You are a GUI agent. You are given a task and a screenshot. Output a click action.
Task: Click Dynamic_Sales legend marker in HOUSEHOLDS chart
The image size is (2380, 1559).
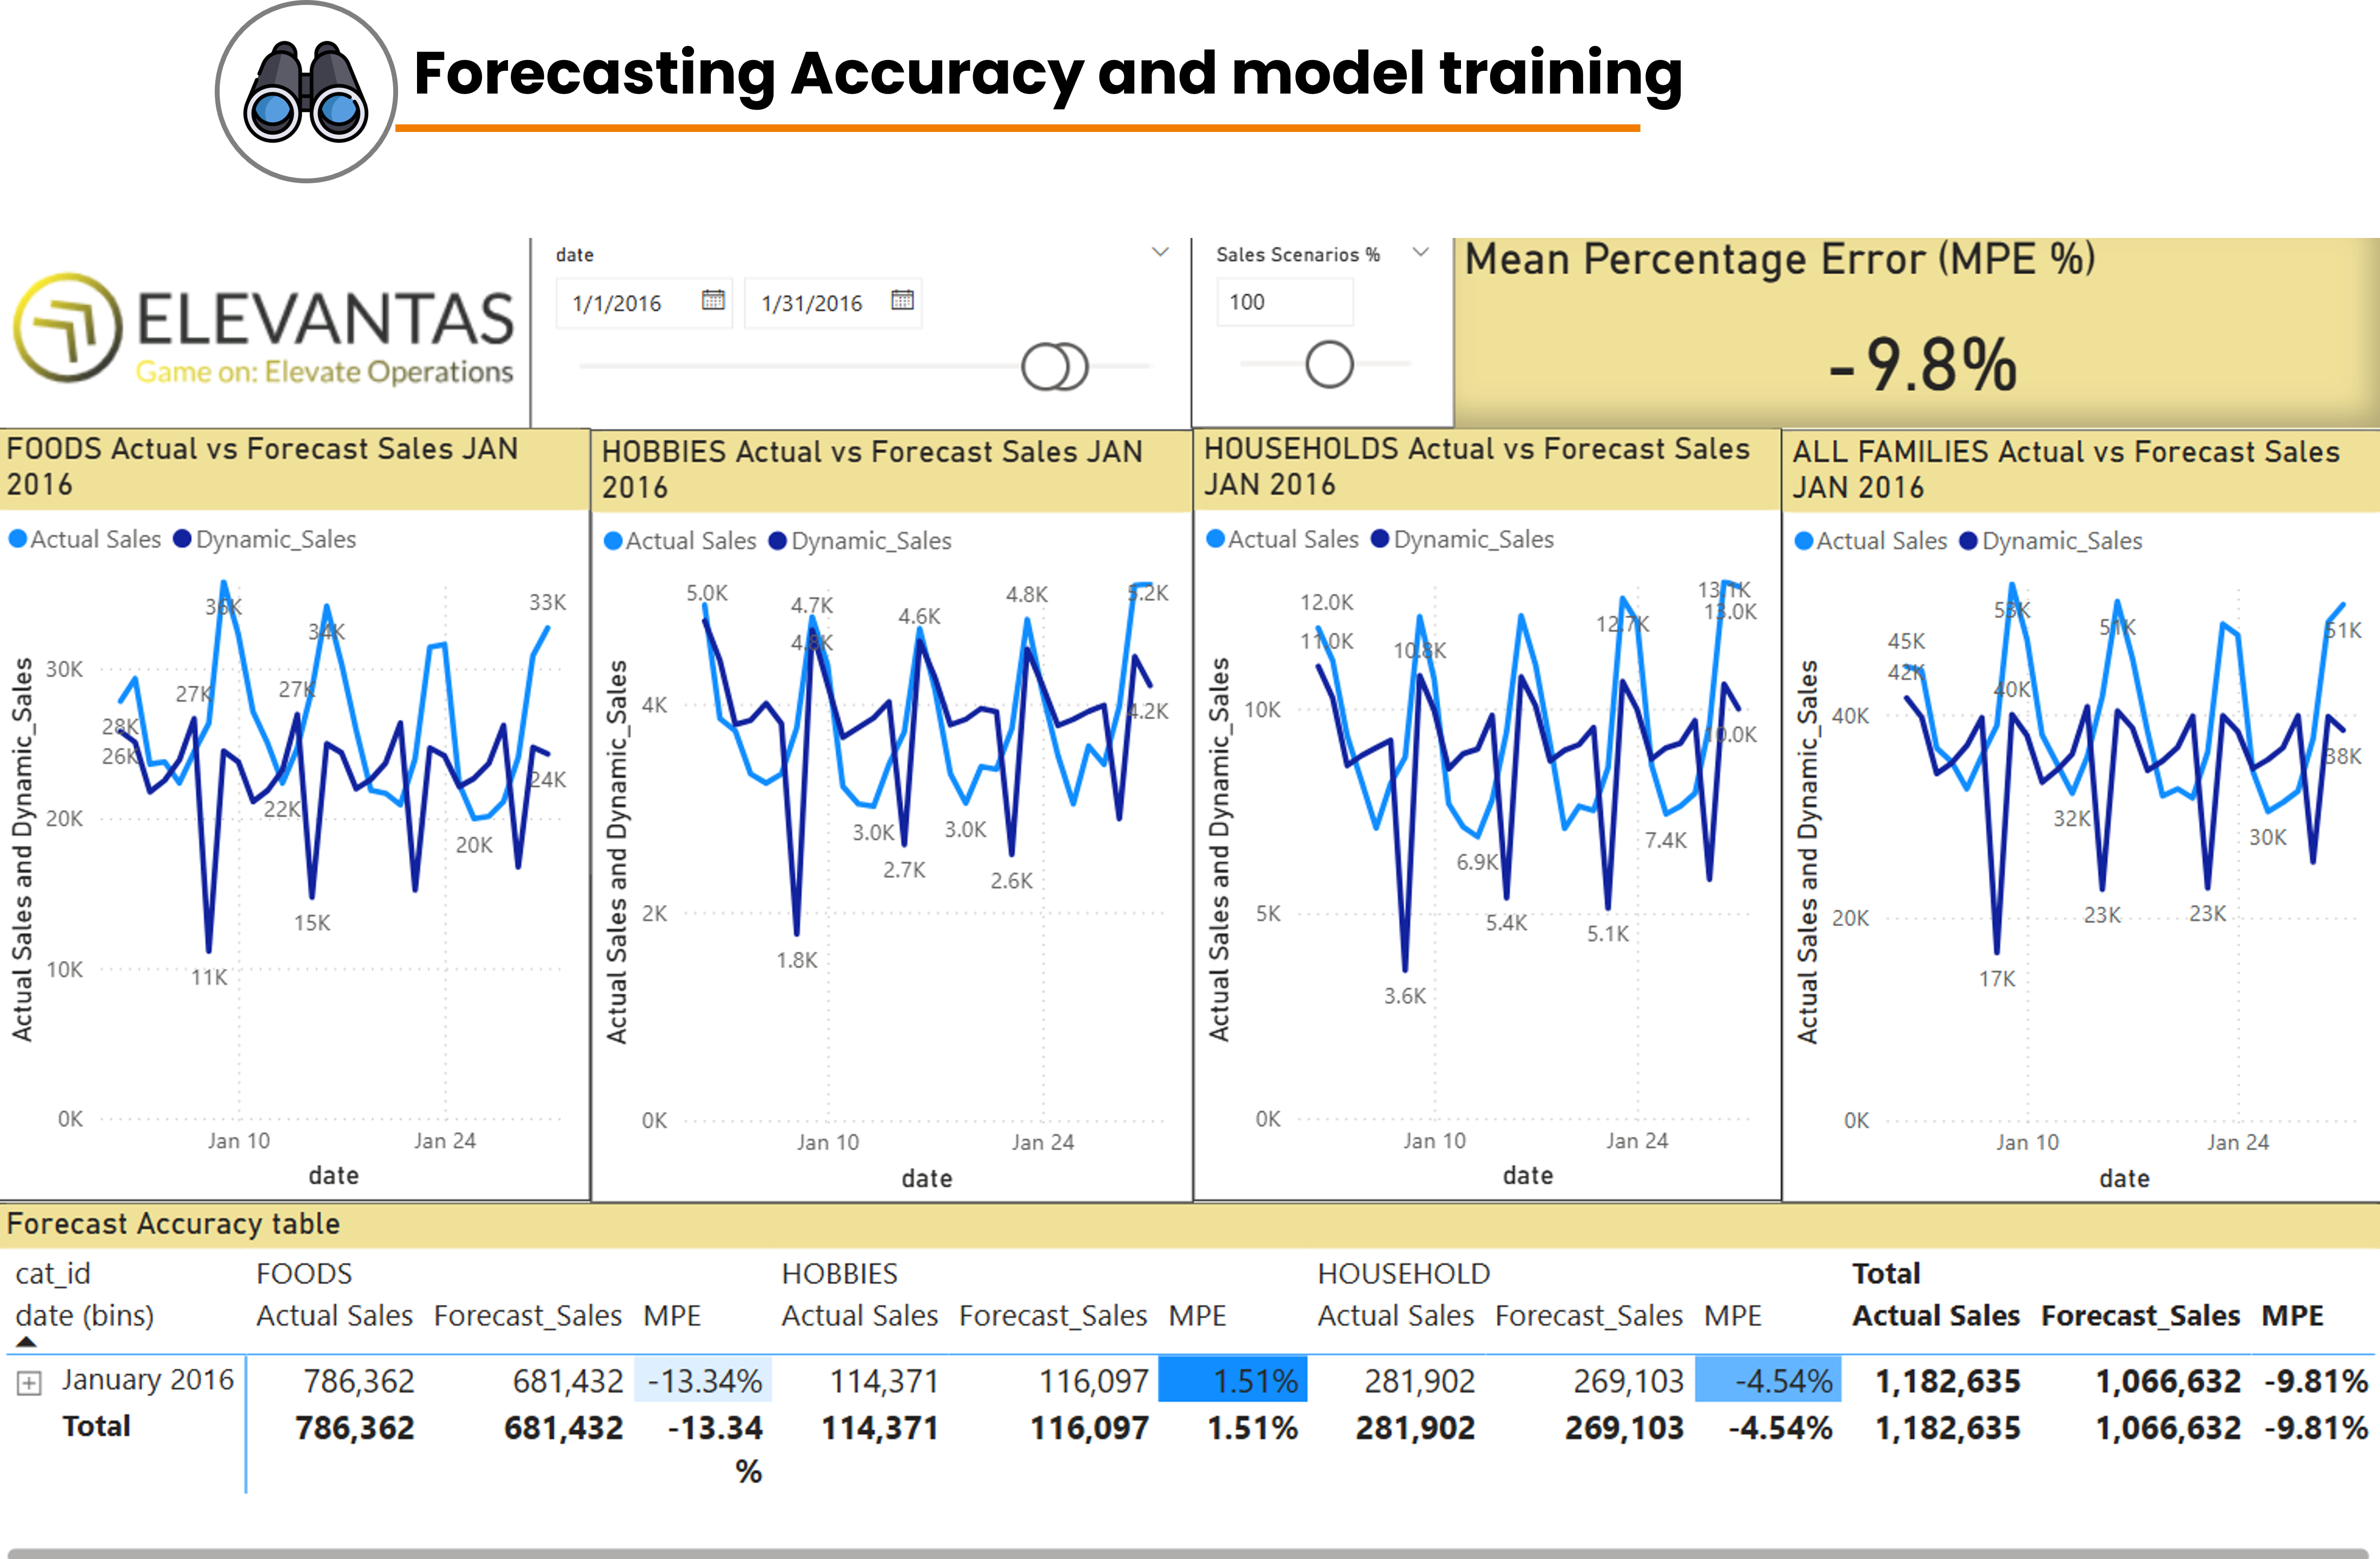click(x=1380, y=539)
